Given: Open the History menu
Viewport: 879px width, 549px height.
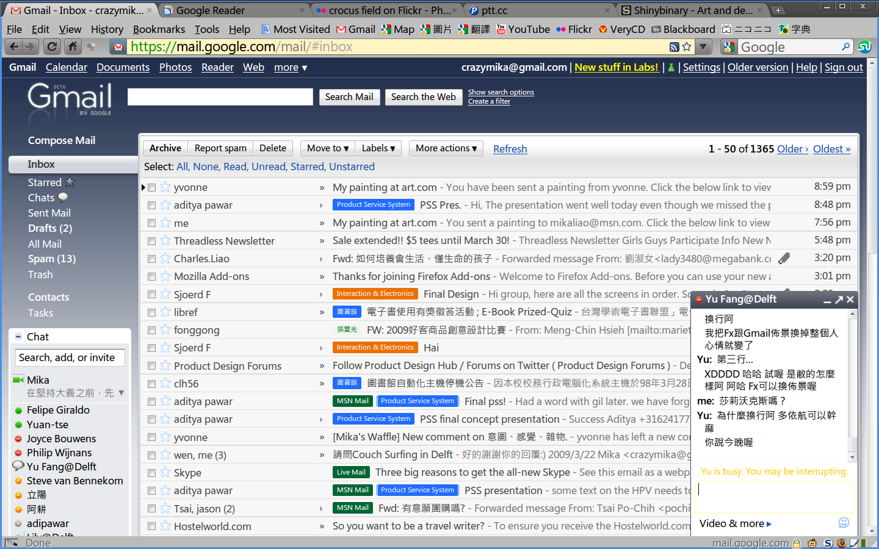Looking at the screenshot, I should (107, 29).
